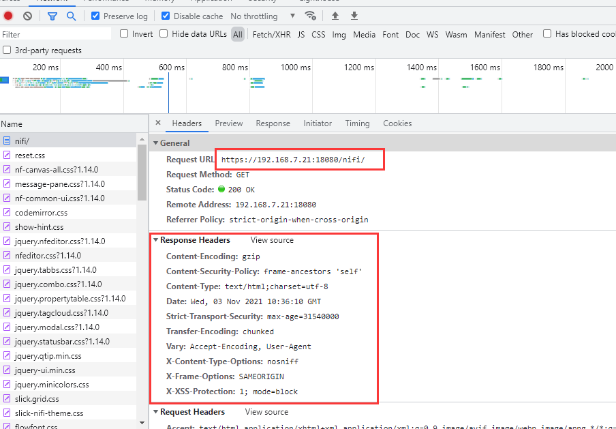Clear the network request log

click(x=27, y=16)
